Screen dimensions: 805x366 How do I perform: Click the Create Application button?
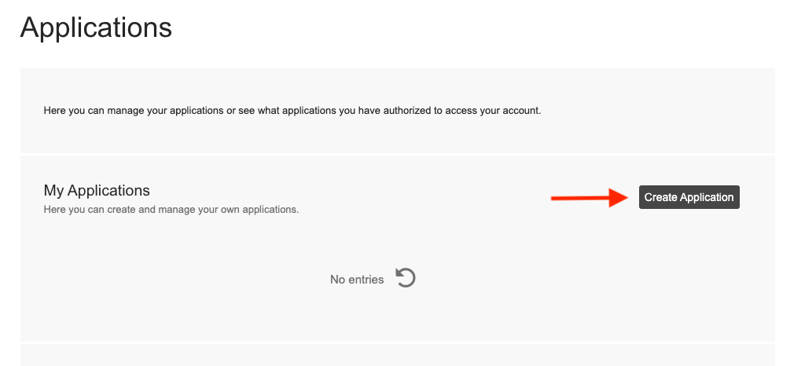tap(689, 197)
